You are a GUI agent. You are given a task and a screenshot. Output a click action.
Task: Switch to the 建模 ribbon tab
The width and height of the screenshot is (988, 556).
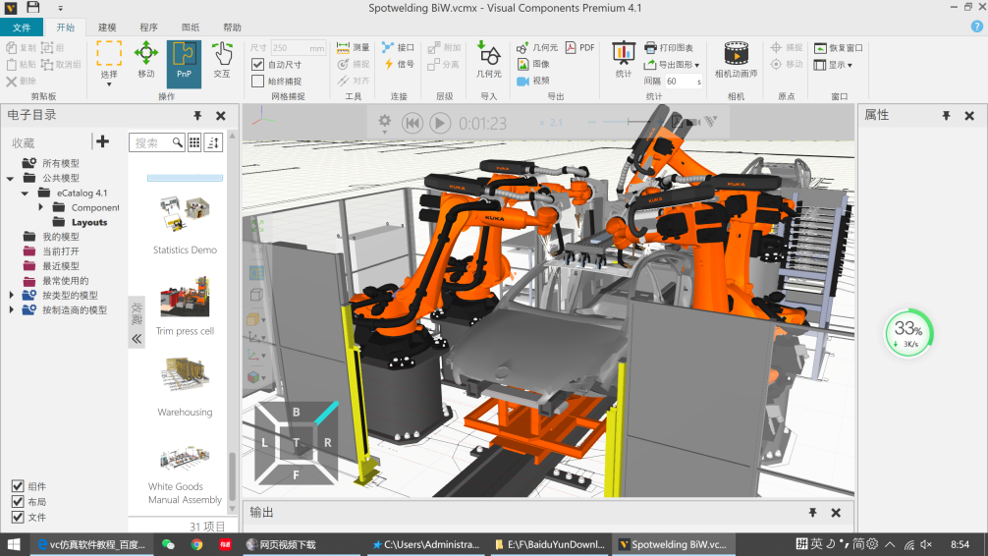pyautogui.click(x=107, y=28)
